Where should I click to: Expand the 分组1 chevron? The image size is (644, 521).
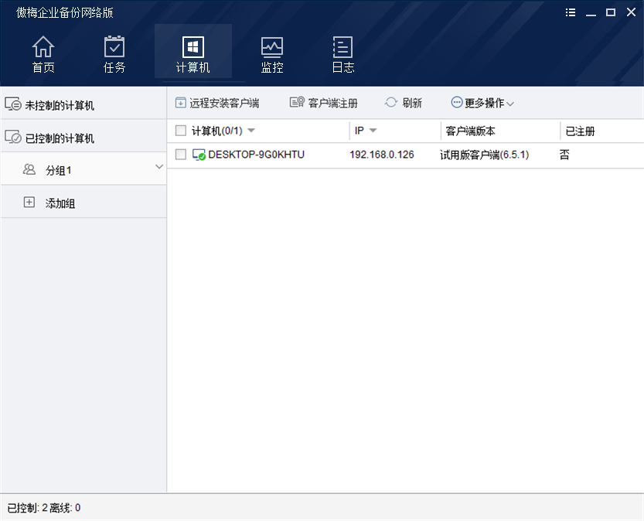[159, 167]
